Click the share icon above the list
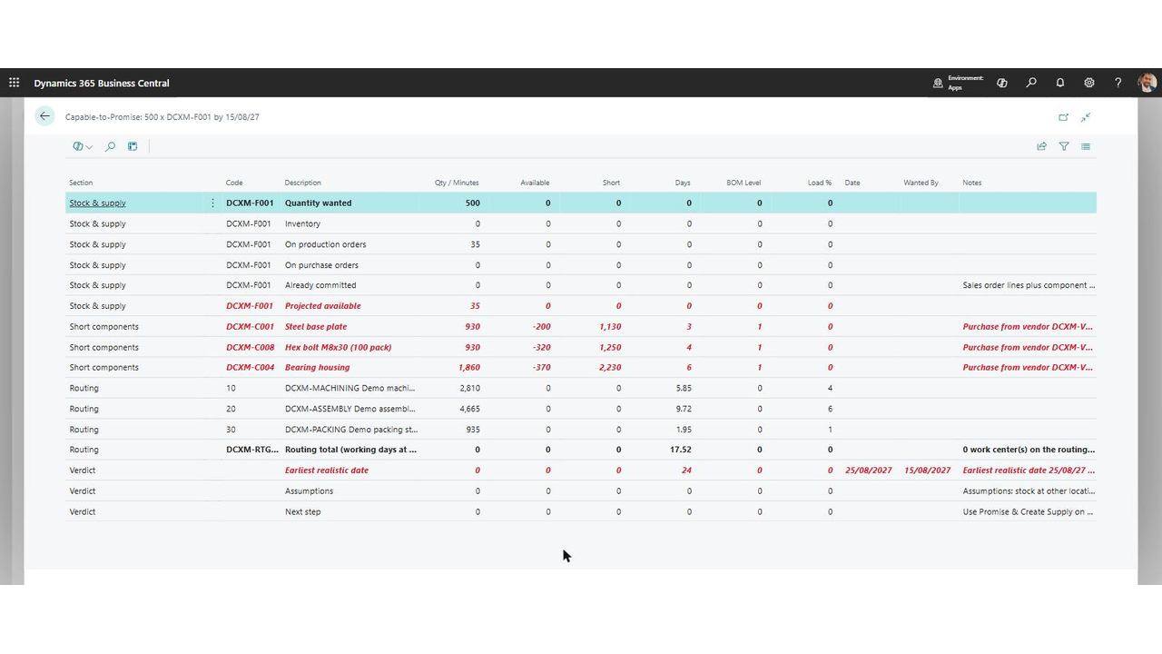Image resolution: width=1162 pixels, height=654 pixels. tap(1042, 146)
